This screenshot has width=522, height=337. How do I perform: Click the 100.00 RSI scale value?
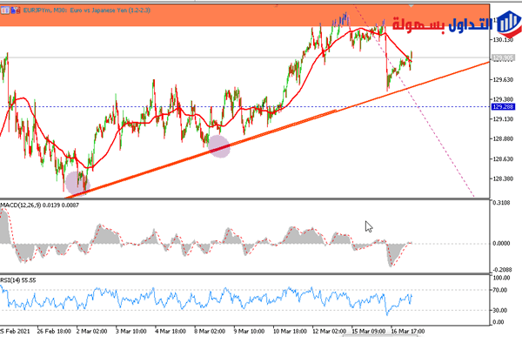(x=501, y=278)
